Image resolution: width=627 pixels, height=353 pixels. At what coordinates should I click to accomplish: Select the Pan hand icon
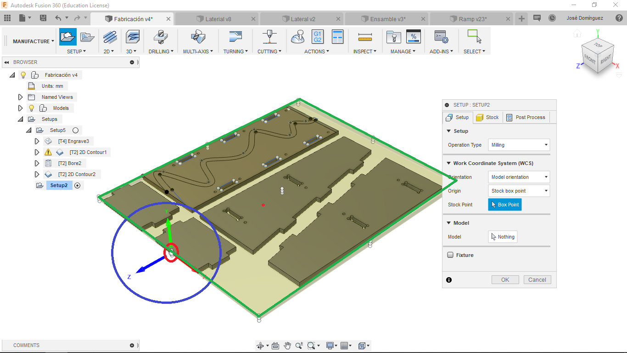287,346
